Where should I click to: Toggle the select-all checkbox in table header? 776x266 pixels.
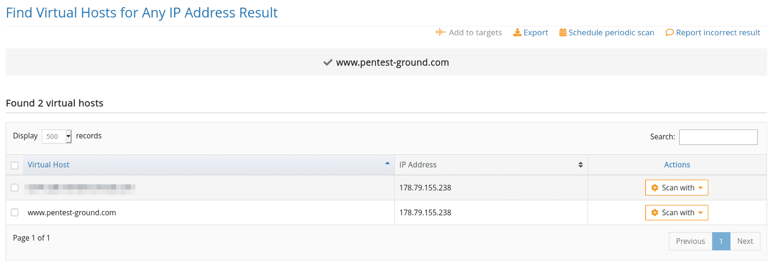15,165
